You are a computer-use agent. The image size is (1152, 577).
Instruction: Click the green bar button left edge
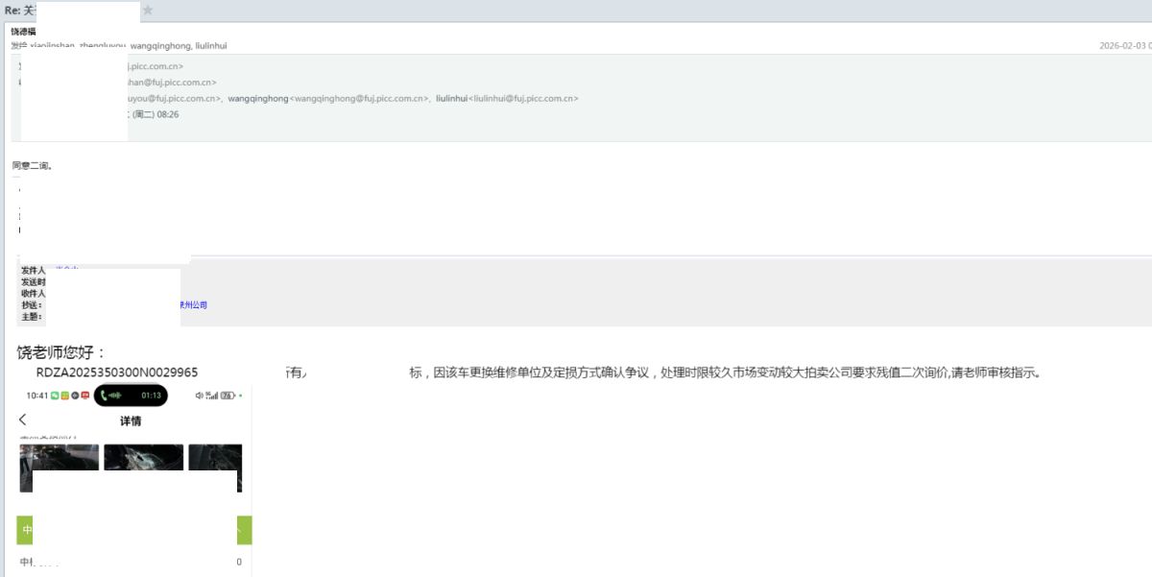(x=25, y=529)
